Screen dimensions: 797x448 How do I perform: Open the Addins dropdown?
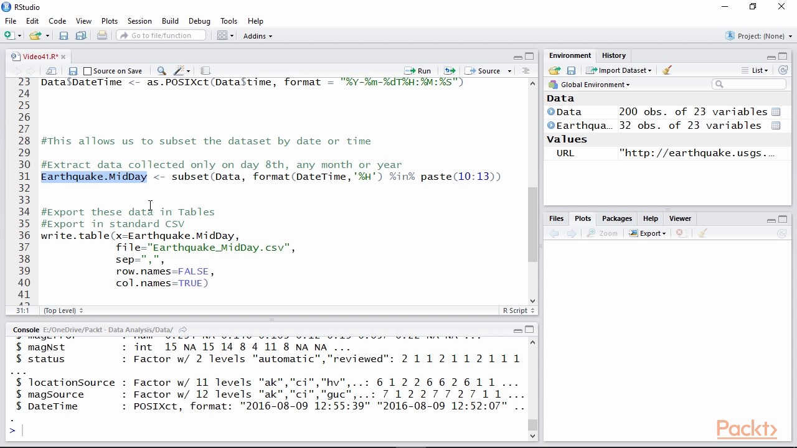click(257, 36)
